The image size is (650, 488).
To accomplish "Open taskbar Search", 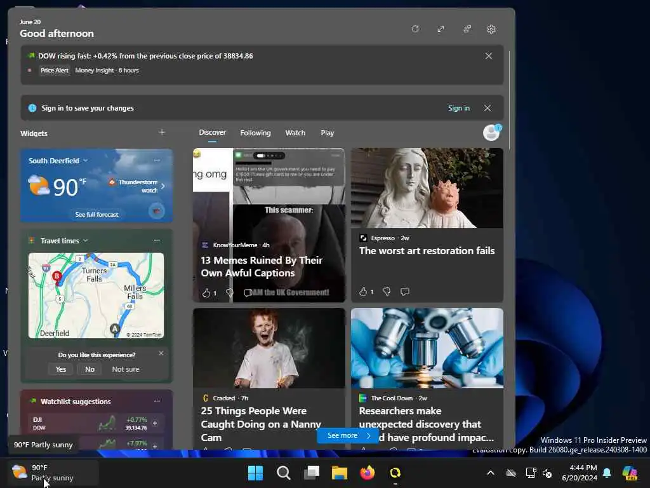I will coord(284,473).
